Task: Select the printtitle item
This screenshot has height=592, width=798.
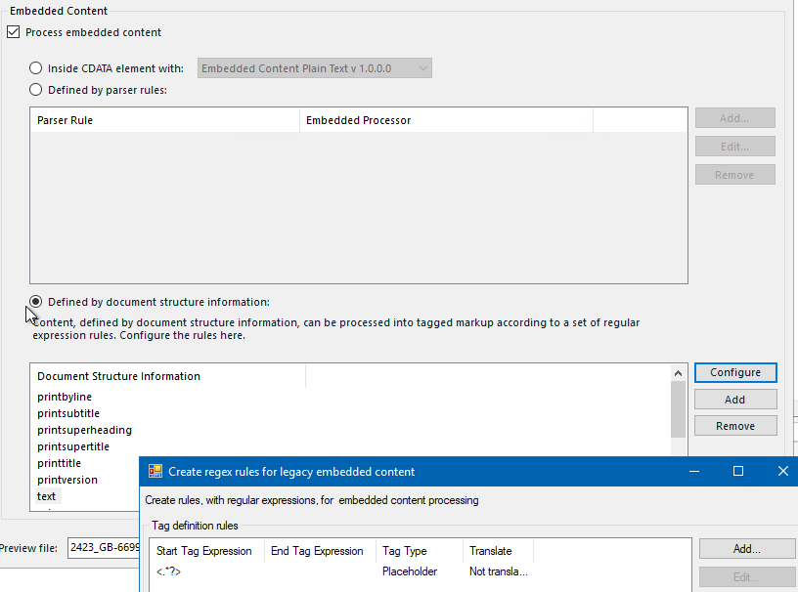Action: (x=59, y=463)
